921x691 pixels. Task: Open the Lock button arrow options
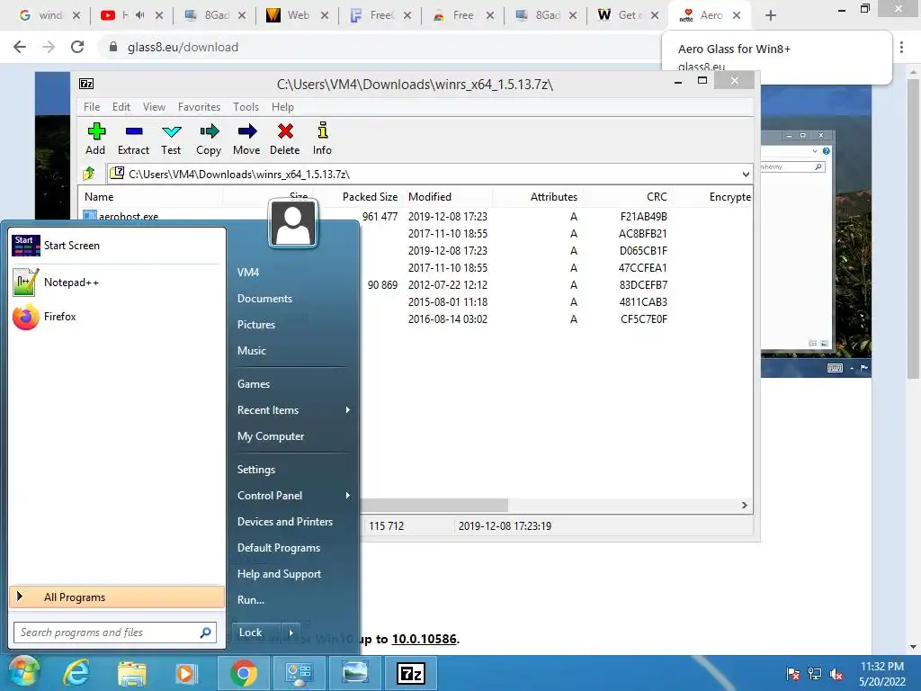pos(291,633)
